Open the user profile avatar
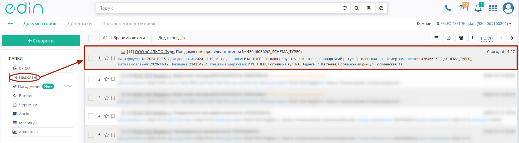The width and height of the screenshot is (519, 143). click(508, 8)
